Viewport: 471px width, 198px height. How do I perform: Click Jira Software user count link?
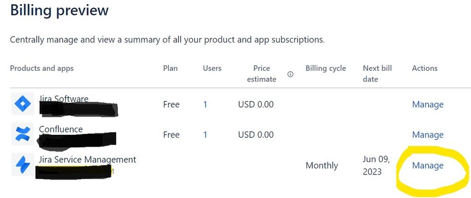click(205, 104)
